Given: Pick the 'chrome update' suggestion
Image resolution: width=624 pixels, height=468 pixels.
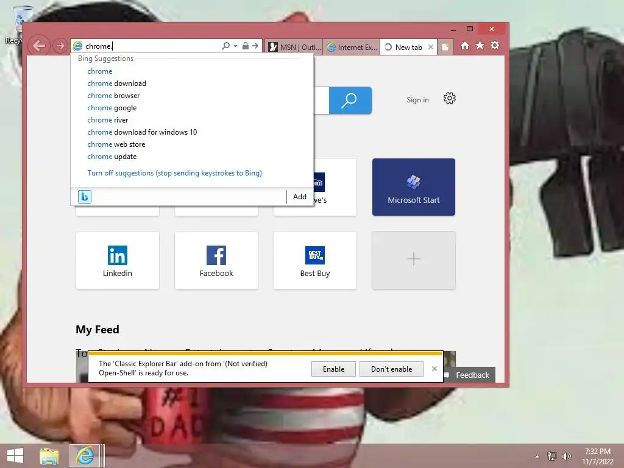Looking at the screenshot, I should click(112, 157).
